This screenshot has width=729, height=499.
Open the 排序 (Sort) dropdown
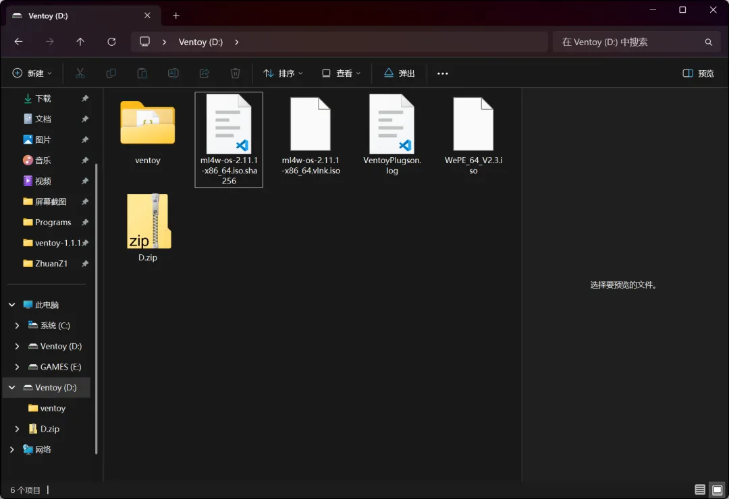point(283,73)
